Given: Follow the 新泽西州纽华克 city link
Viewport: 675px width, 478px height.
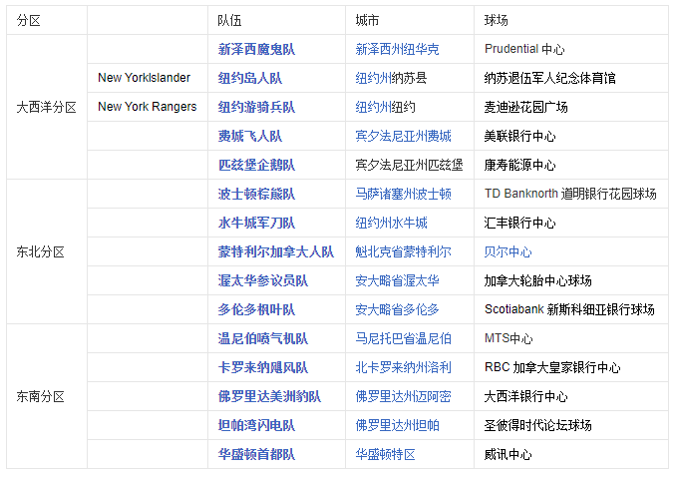Looking at the screenshot, I should coord(397,49).
